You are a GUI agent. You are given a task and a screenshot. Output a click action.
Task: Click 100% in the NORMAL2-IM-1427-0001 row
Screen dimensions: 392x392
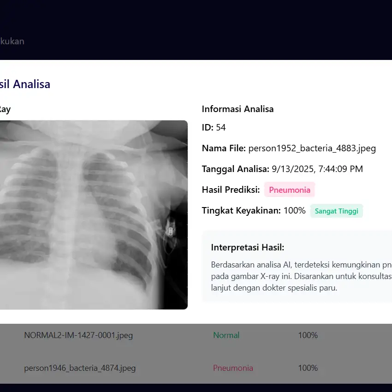pyautogui.click(x=308, y=335)
